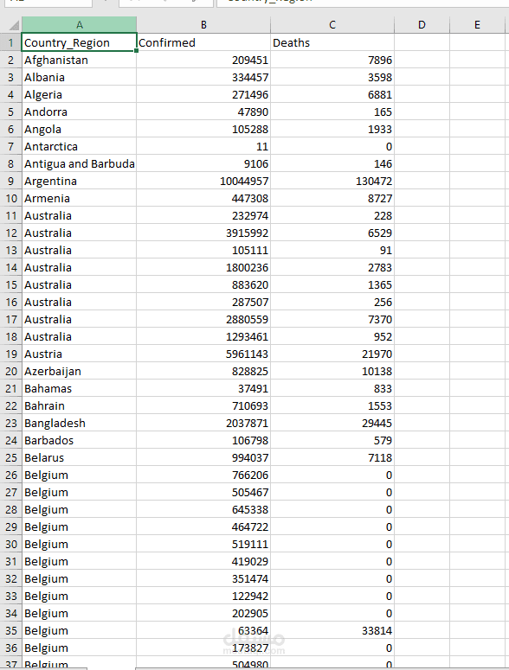Select Australia cell in row 18
The image size is (509, 670).
point(79,336)
